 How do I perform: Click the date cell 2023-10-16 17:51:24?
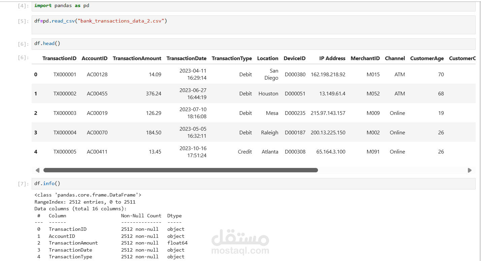click(x=193, y=152)
